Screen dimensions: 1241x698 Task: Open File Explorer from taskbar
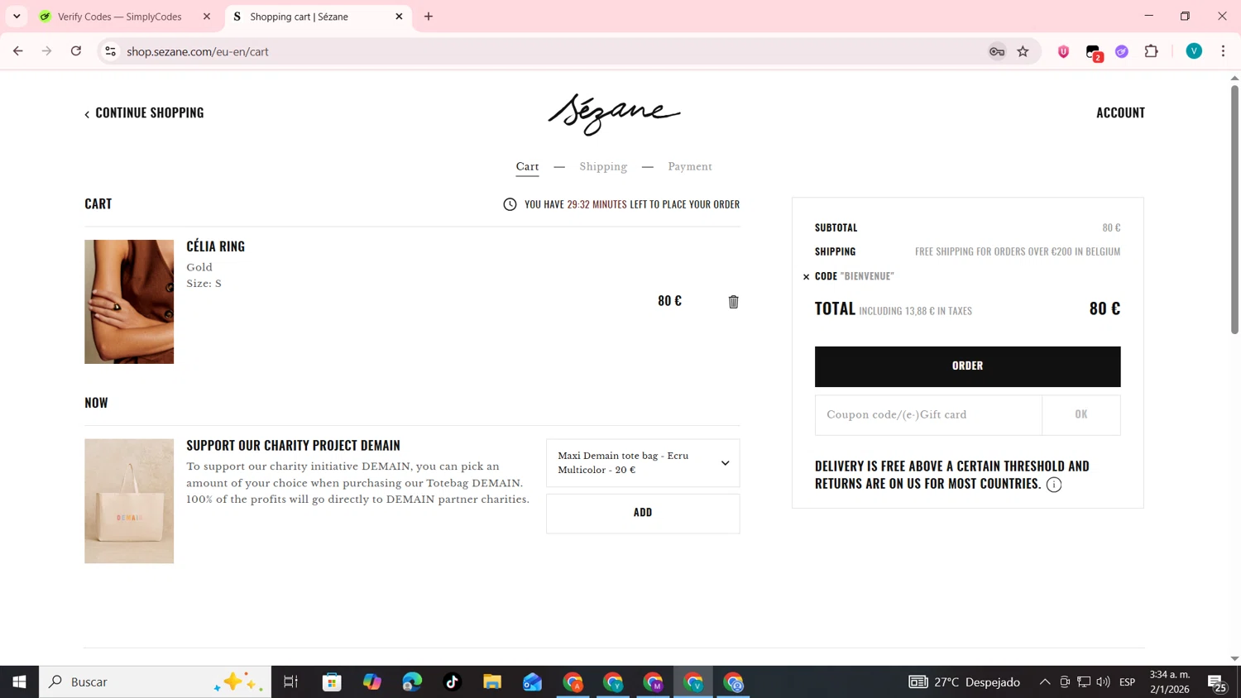492,682
